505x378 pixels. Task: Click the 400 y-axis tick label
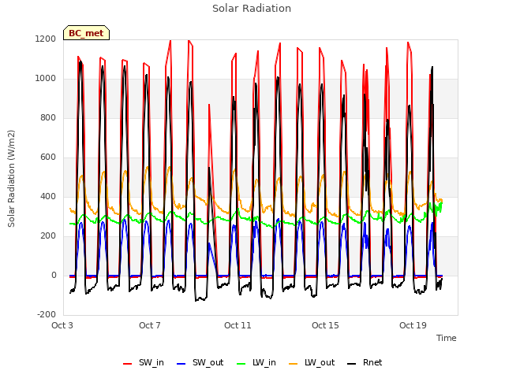point(48,196)
